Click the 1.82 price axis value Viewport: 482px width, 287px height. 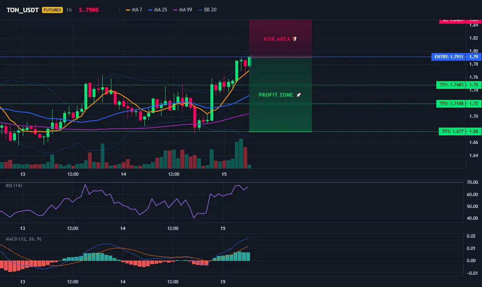[x=474, y=38]
